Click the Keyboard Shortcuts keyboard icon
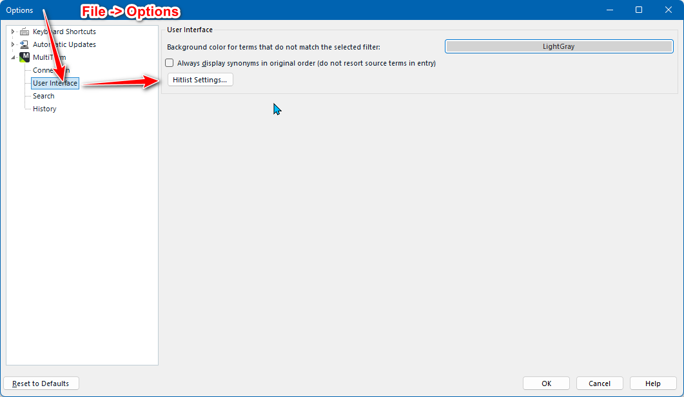Image resolution: width=684 pixels, height=397 pixels. (x=24, y=32)
